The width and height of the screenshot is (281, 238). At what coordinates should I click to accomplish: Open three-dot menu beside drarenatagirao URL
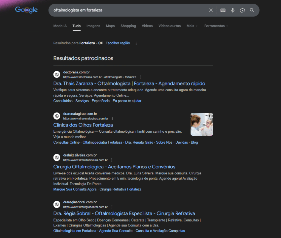(x=112, y=119)
